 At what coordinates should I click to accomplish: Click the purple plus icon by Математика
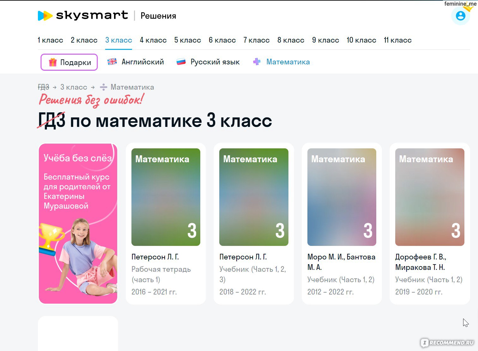coord(257,62)
